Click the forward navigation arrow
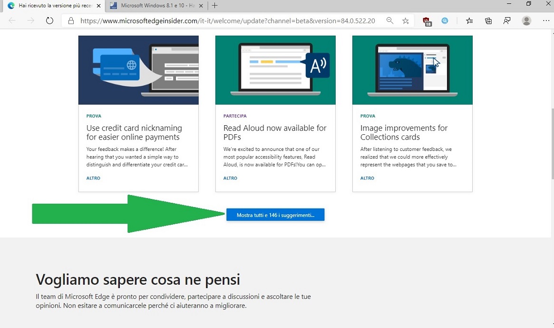The image size is (554, 328). 31,20
